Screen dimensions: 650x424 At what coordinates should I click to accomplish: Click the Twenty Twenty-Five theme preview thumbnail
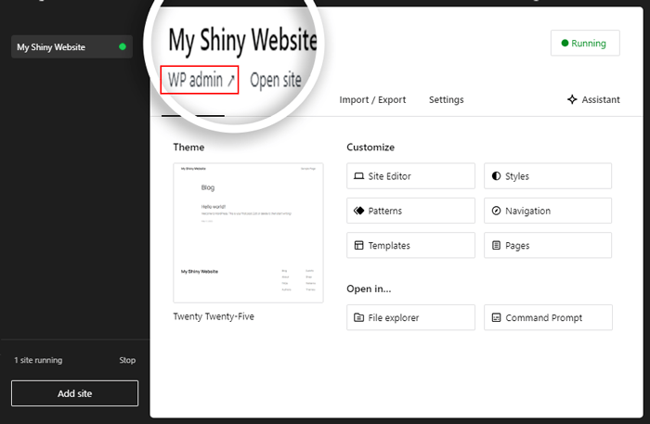[x=248, y=233]
